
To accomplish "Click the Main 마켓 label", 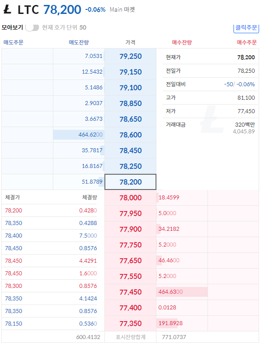I will (122, 9).
